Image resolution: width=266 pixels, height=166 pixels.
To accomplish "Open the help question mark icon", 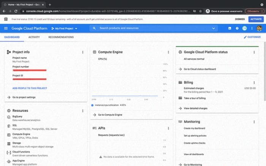I will (237, 28).
